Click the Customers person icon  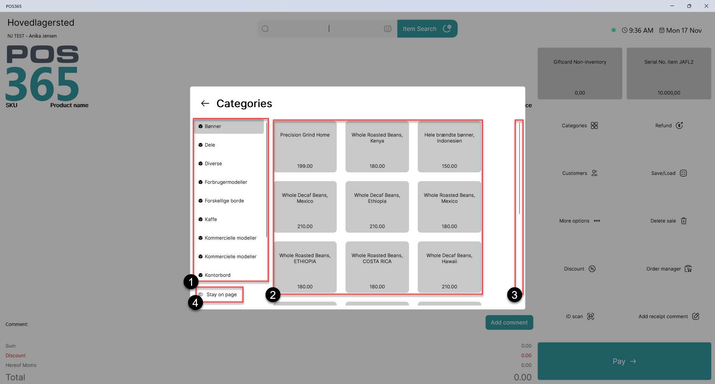(x=594, y=173)
